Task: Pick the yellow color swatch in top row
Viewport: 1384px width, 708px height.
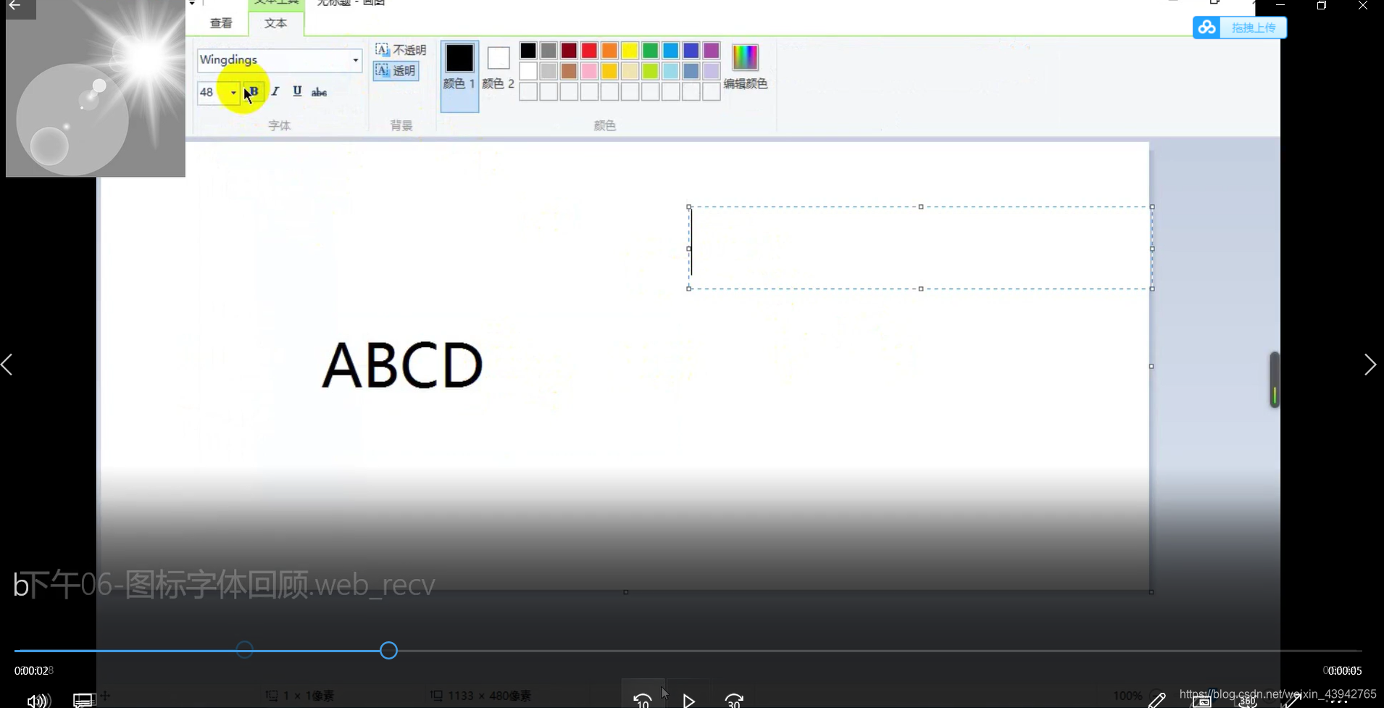Action: (630, 50)
